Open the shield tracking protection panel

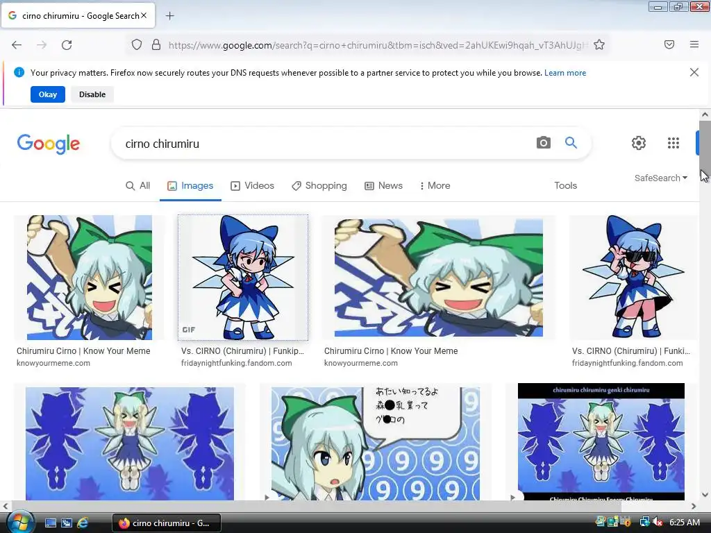[x=137, y=45]
